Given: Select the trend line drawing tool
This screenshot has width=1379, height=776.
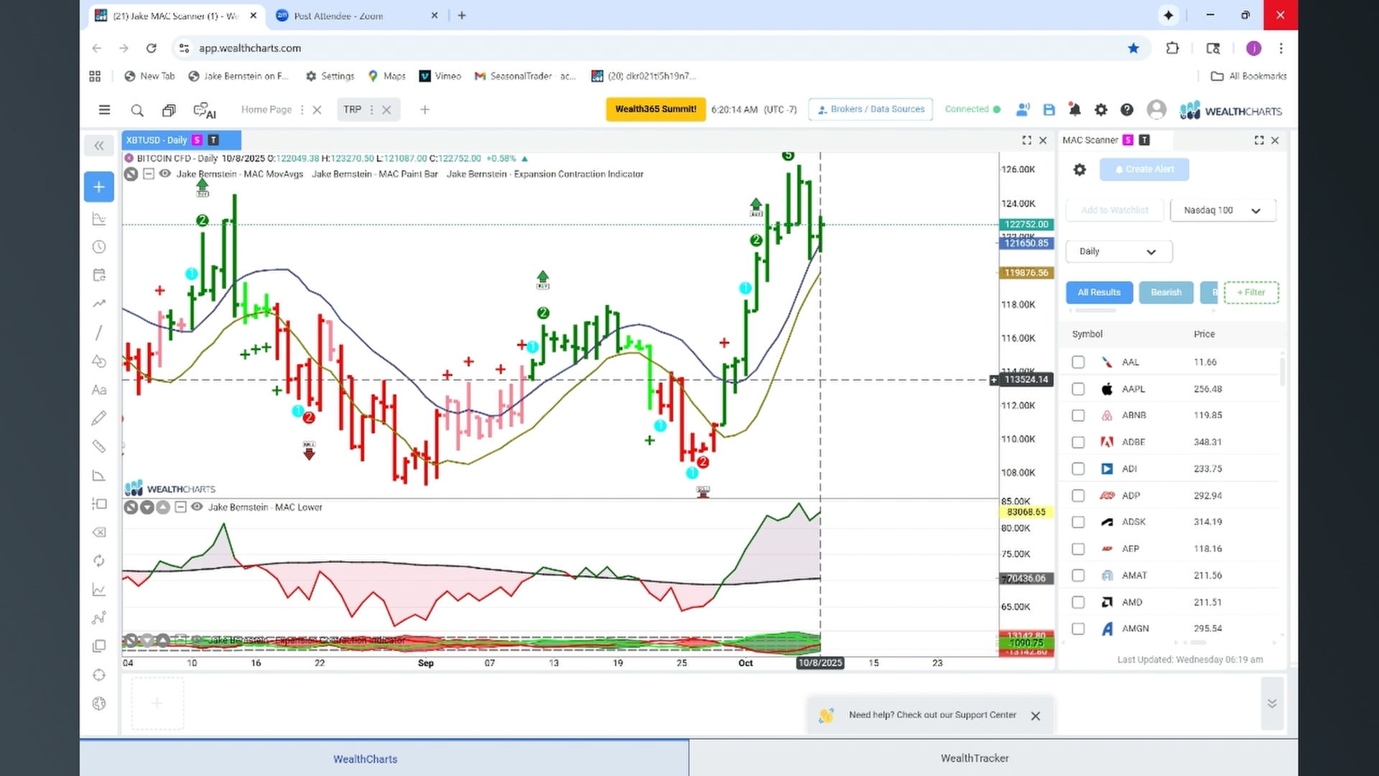Looking at the screenshot, I should tap(99, 332).
